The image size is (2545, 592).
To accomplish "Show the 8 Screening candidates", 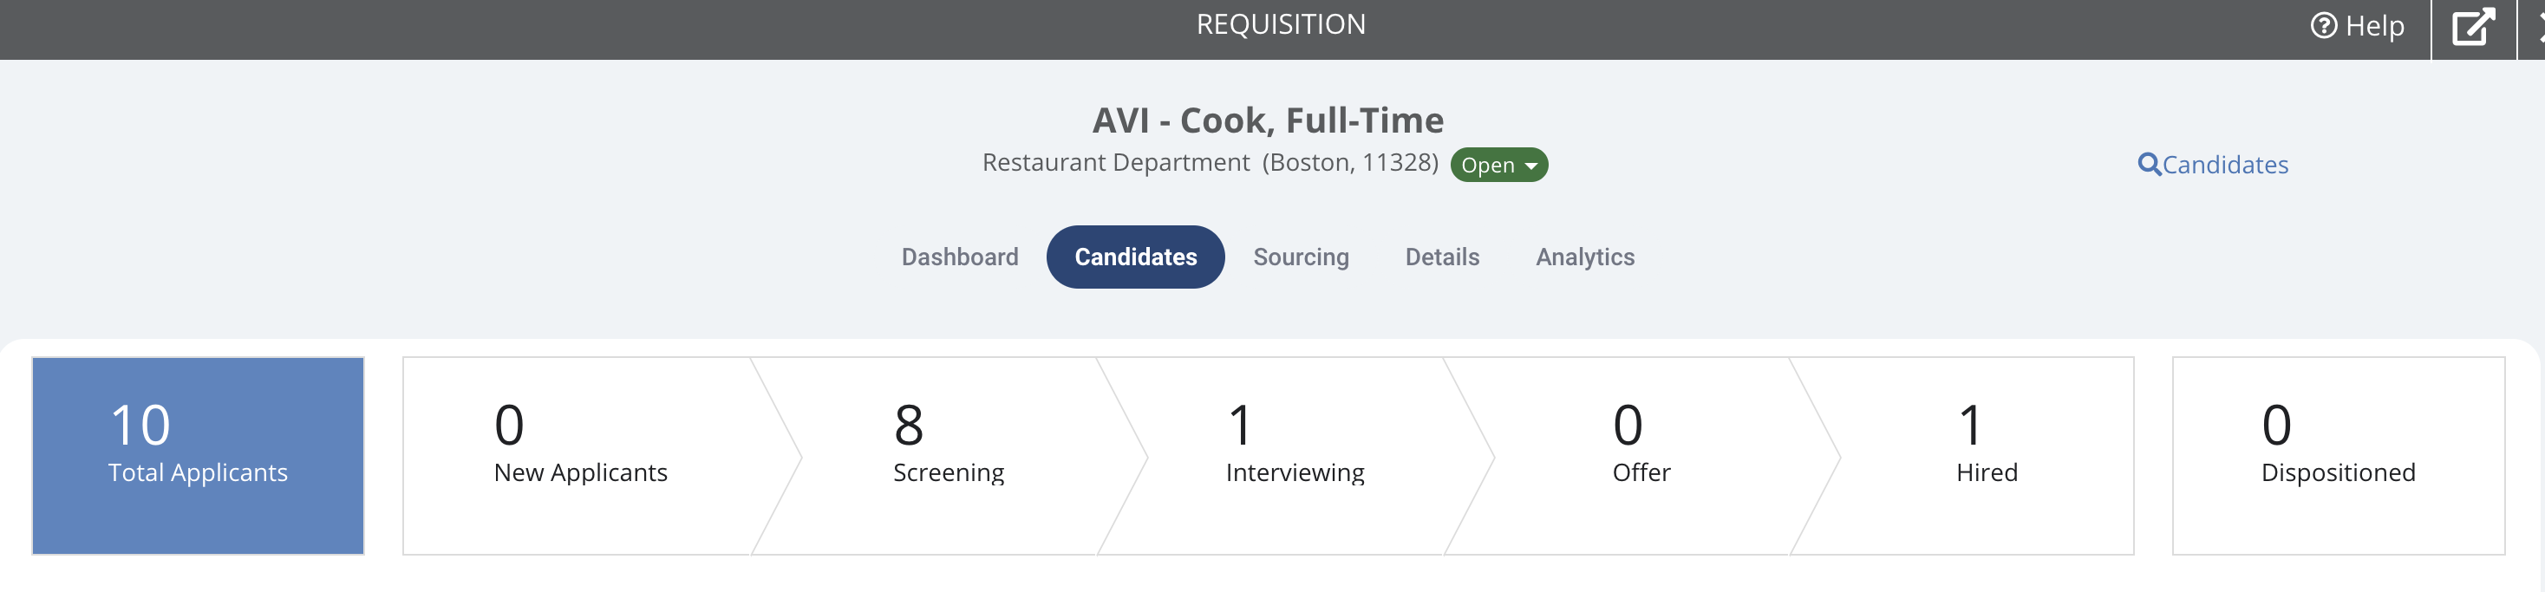I will tap(949, 456).
